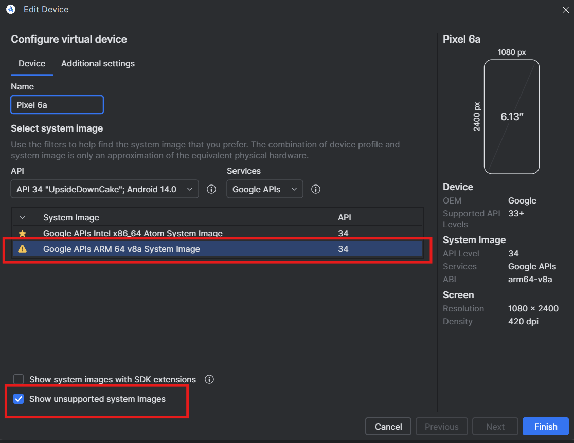Click the device Name input field
574x443 pixels.
click(x=57, y=105)
